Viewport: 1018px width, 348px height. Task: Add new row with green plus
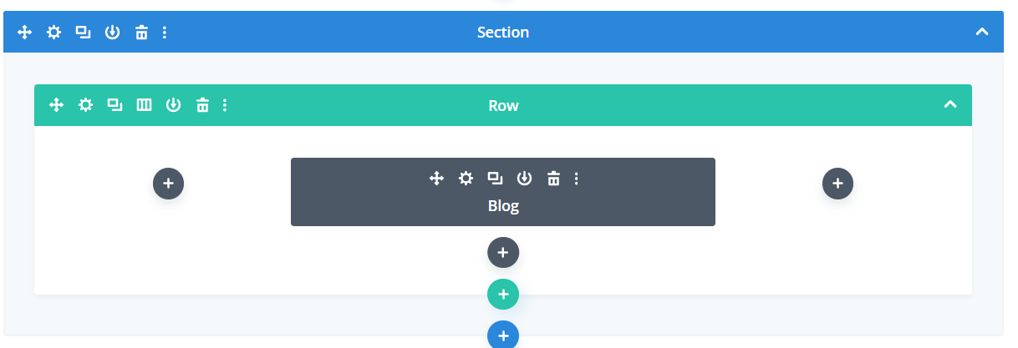pyautogui.click(x=503, y=294)
